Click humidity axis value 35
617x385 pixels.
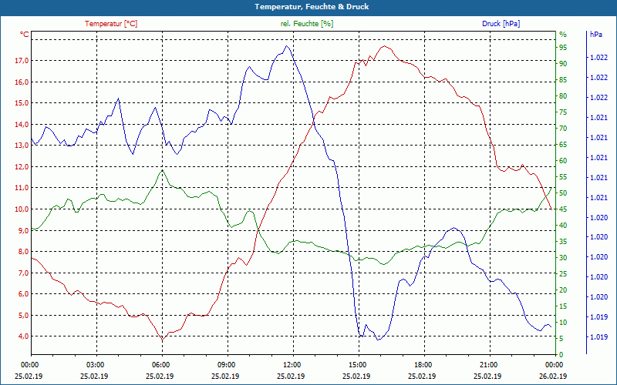click(563, 242)
